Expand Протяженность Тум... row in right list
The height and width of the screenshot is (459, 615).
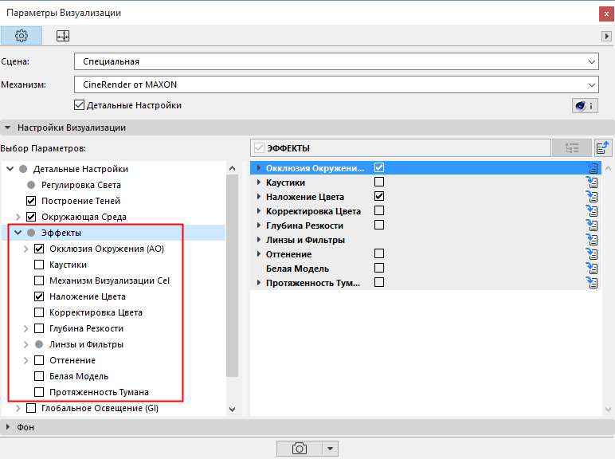[x=258, y=283]
